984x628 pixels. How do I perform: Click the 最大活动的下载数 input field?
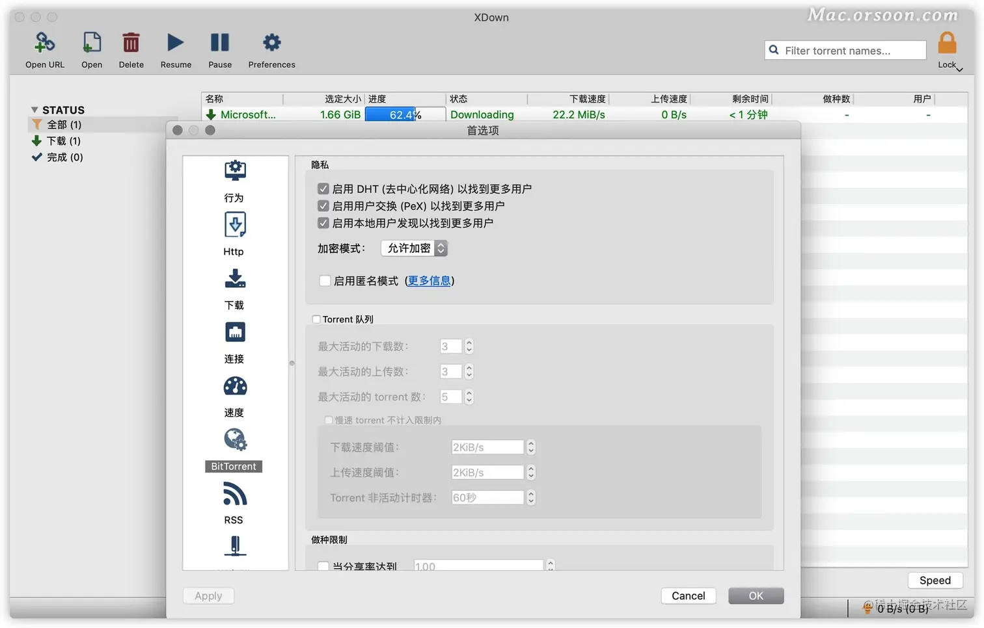pos(451,347)
